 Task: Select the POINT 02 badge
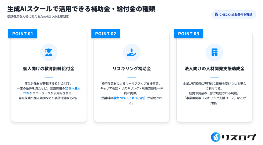(106, 34)
